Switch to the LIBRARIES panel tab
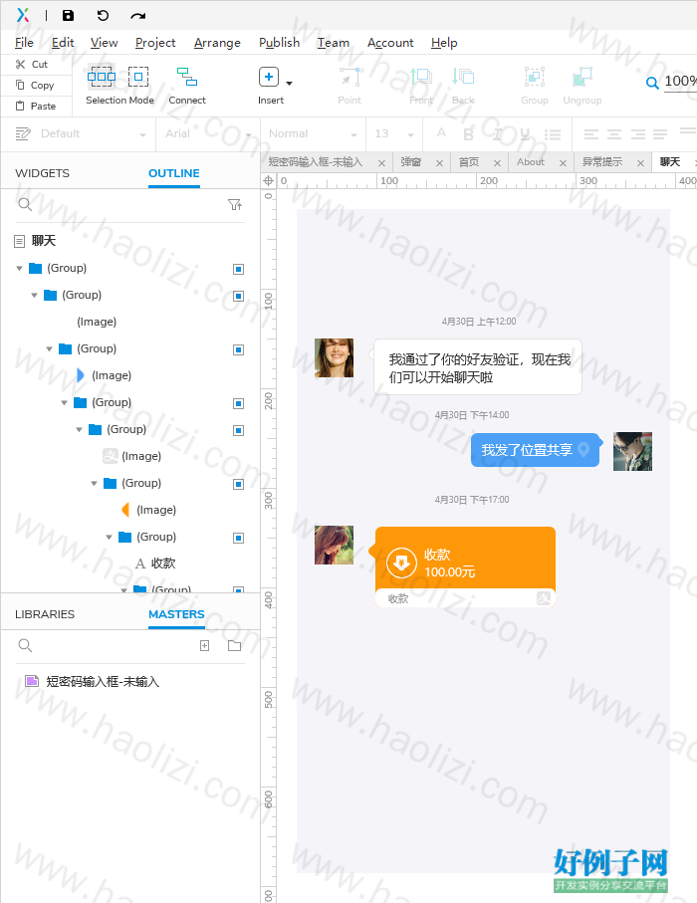 click(x=45, y=614)
